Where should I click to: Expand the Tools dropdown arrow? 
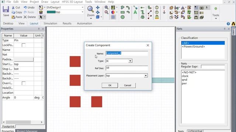pyautogui.click(x=216, y=18)
